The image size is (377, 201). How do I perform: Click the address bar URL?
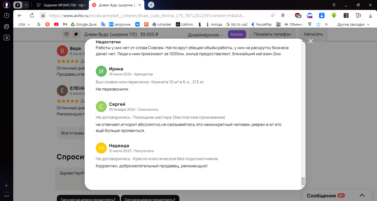pos(147,16)
